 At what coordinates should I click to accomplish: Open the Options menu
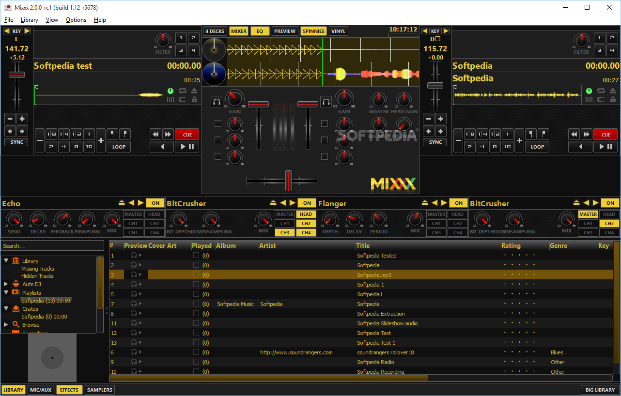(x=76, y=20)
